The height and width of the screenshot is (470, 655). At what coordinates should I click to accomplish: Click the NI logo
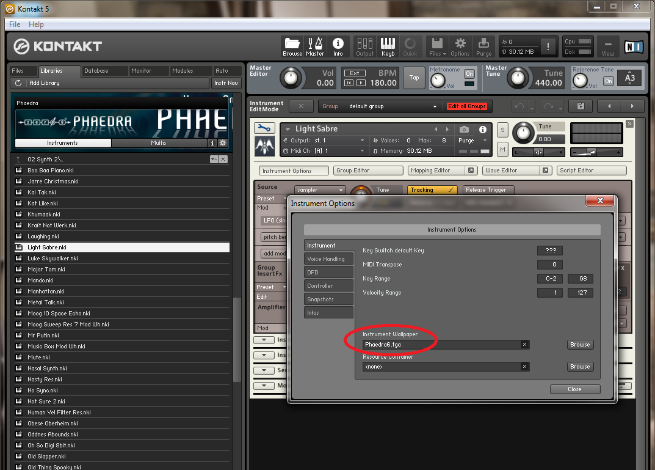tap(633, 46)
